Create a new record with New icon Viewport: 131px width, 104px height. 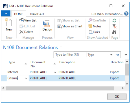[x=9, y=25]
